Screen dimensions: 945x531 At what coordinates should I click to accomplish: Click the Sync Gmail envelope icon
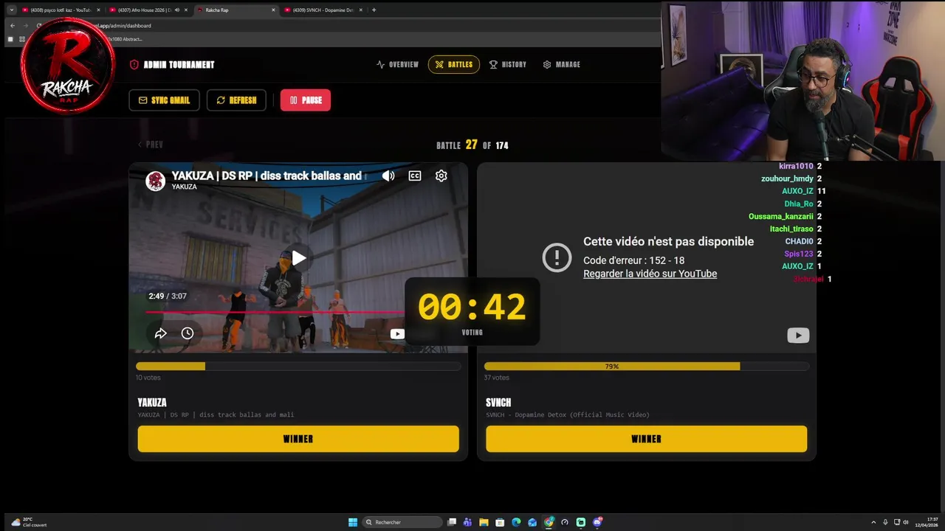(142, 100)
